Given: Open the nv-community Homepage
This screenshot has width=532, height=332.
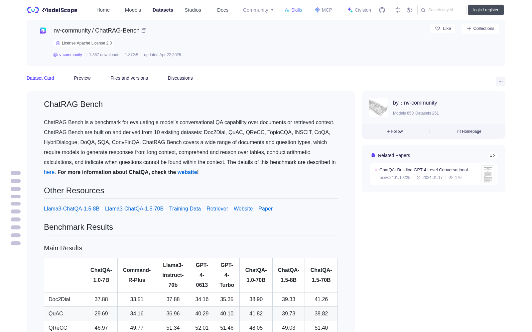Looking at the screenshot, I should click(469, 131).
